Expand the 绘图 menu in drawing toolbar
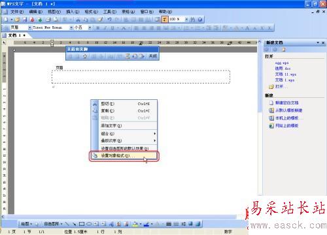 26,224
